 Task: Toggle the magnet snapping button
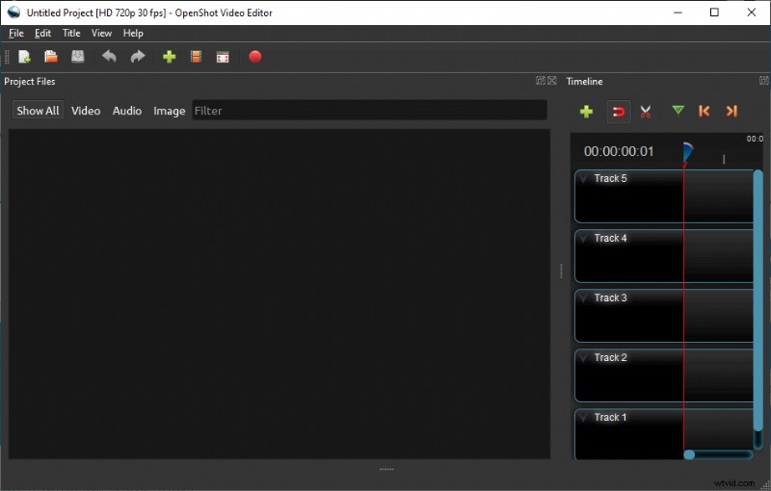[618, 112]
